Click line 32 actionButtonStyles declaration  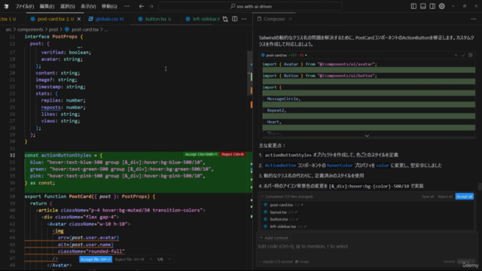(x=63, y=155)
